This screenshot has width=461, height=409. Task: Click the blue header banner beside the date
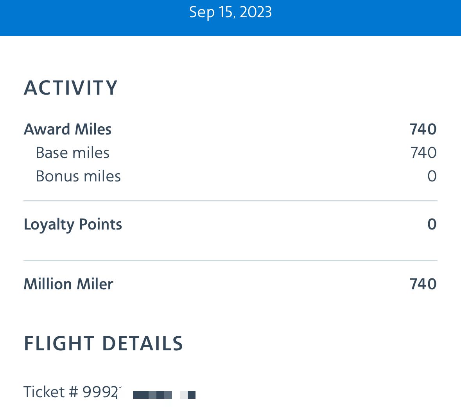click(371, 18)
